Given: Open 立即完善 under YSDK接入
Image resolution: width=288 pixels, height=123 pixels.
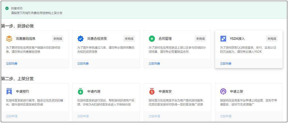Looking at the screenshot, I should (x=226, y=64).
